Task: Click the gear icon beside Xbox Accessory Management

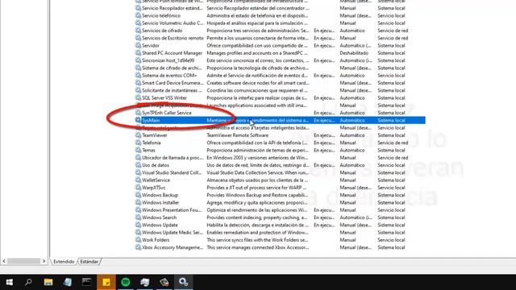Action: point(138,247)
